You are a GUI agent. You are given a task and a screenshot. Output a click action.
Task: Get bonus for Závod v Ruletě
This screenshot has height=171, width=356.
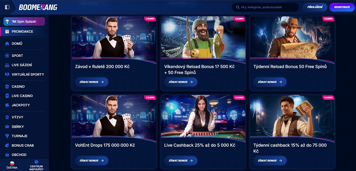(x=92, y=82)
